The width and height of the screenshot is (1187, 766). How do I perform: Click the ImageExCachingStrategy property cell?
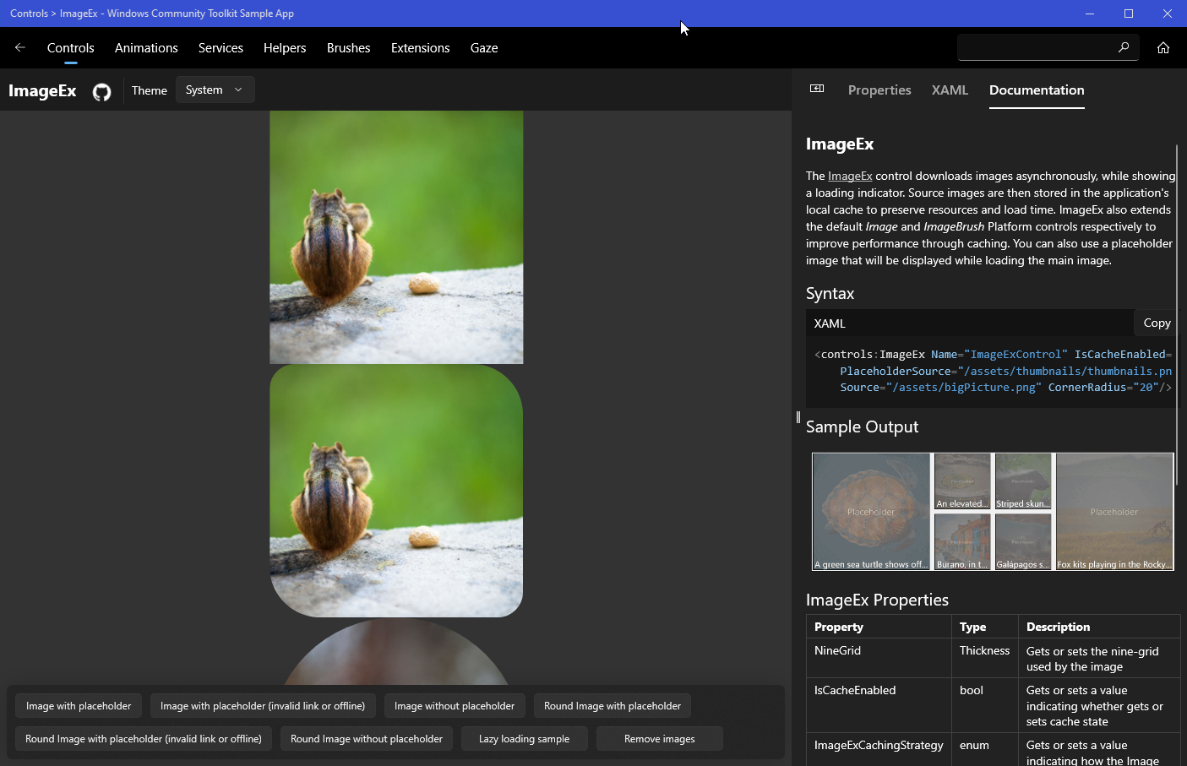click(x=879, y=750)
